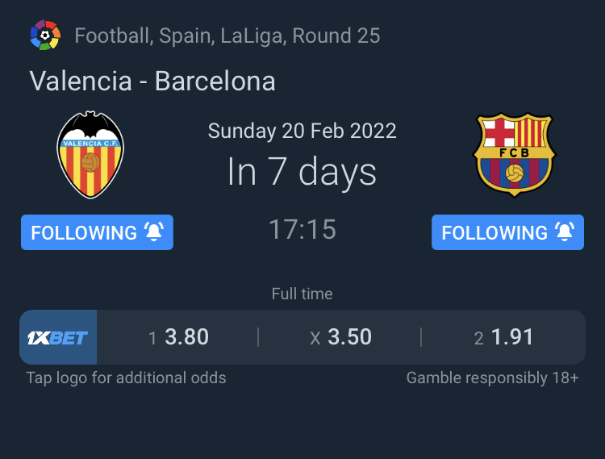
Task: Select home win odds 3.80
Action: coord(179,337)
